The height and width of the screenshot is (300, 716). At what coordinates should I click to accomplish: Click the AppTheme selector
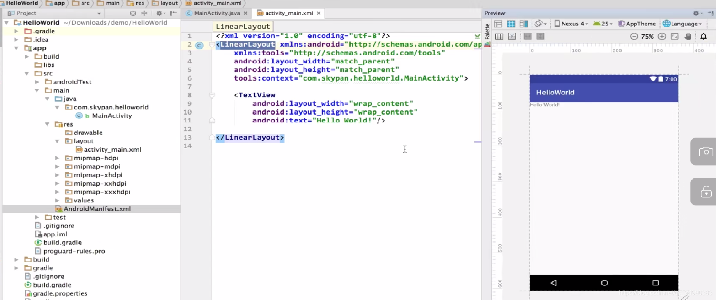[x=637, y=24]
